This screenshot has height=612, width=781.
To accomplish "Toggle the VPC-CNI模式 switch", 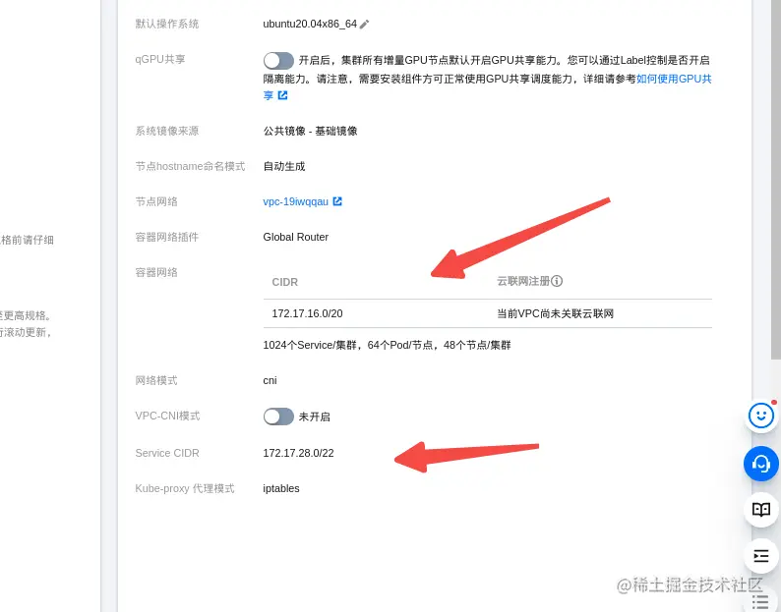I will point(278,417).
